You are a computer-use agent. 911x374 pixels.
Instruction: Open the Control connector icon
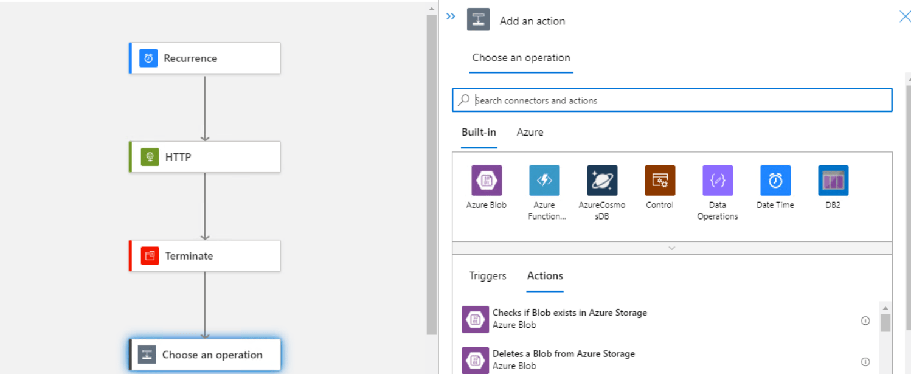660,181
